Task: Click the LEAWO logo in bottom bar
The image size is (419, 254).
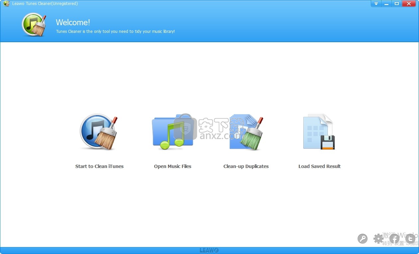Action: (x=209, y=251)
